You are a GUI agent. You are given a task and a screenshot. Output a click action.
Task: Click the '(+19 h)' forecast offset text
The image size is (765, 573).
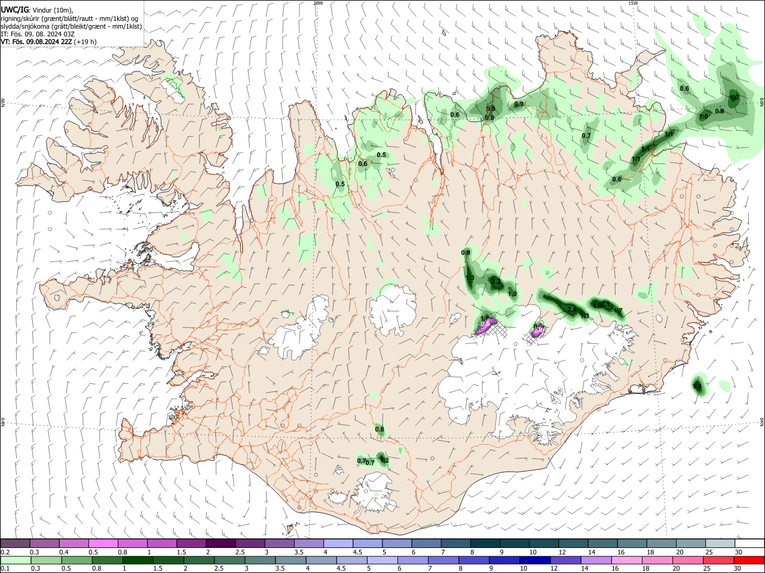(x=85, y=42)
